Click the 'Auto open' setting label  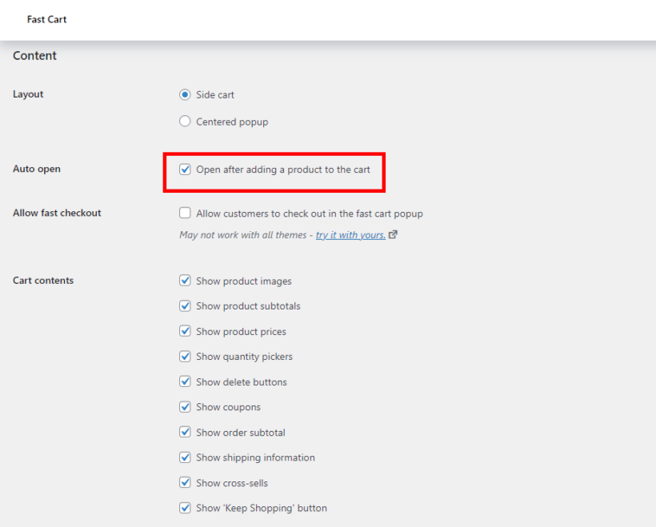(x=36, y=169)
